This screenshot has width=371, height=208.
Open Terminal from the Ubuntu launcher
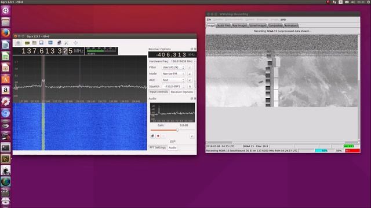(x=5, y=148)
